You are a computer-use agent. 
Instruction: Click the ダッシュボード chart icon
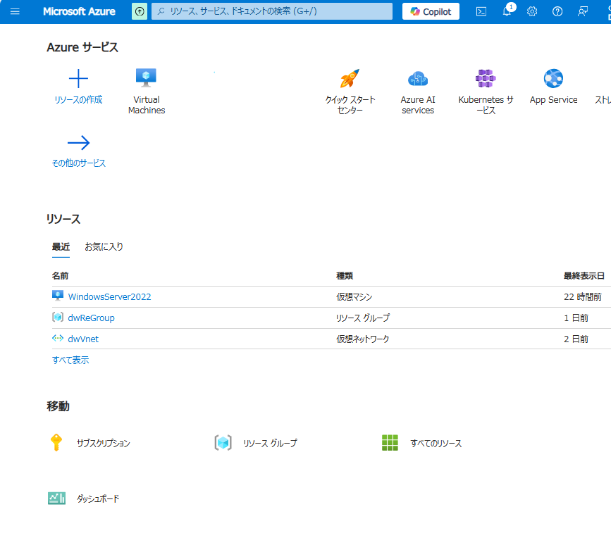(x=57, y=498)
